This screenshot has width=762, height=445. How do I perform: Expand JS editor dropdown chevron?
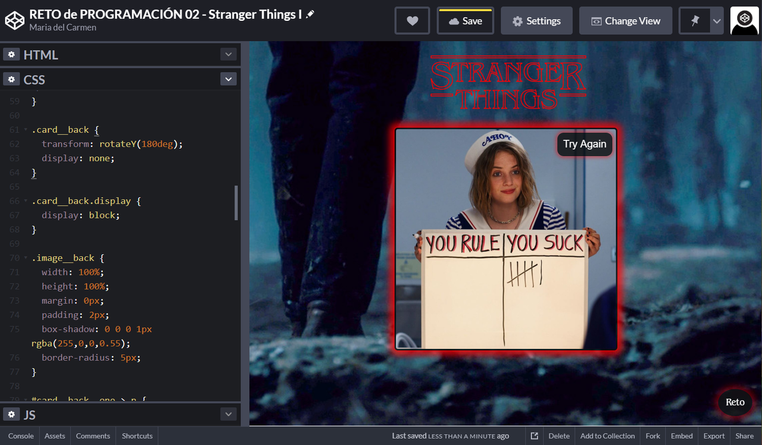229,414
